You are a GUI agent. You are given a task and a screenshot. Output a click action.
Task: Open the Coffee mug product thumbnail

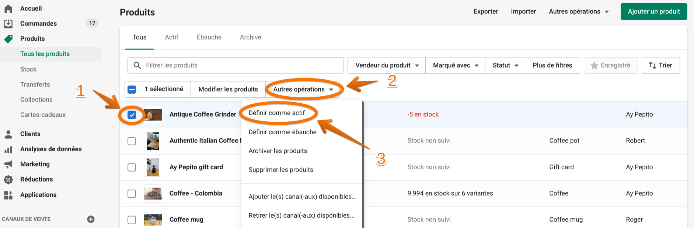(x=153, y=220)
